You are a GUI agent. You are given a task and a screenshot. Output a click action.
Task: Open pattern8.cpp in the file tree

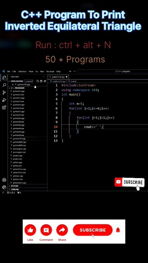click(19, 125)
